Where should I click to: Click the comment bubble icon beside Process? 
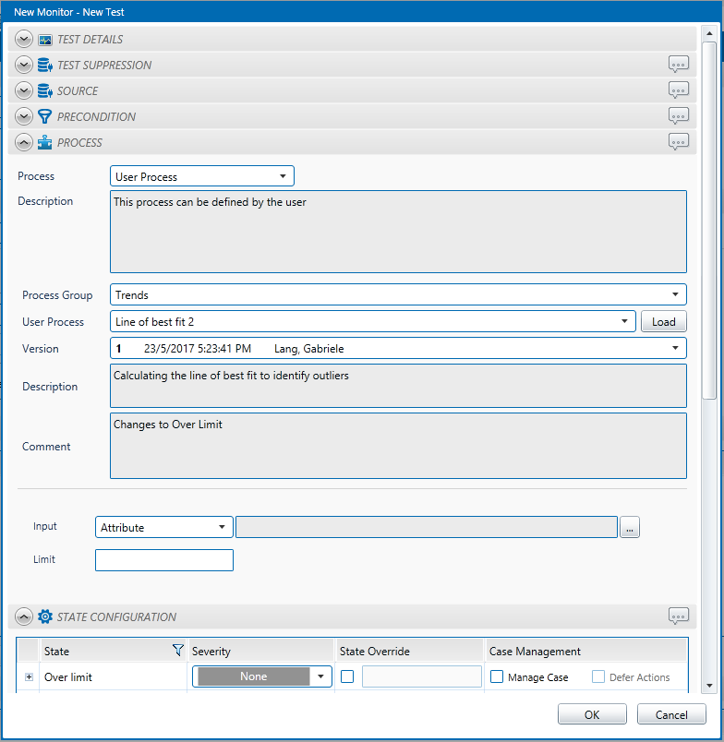pyautogui.click(x=679, y=142)
